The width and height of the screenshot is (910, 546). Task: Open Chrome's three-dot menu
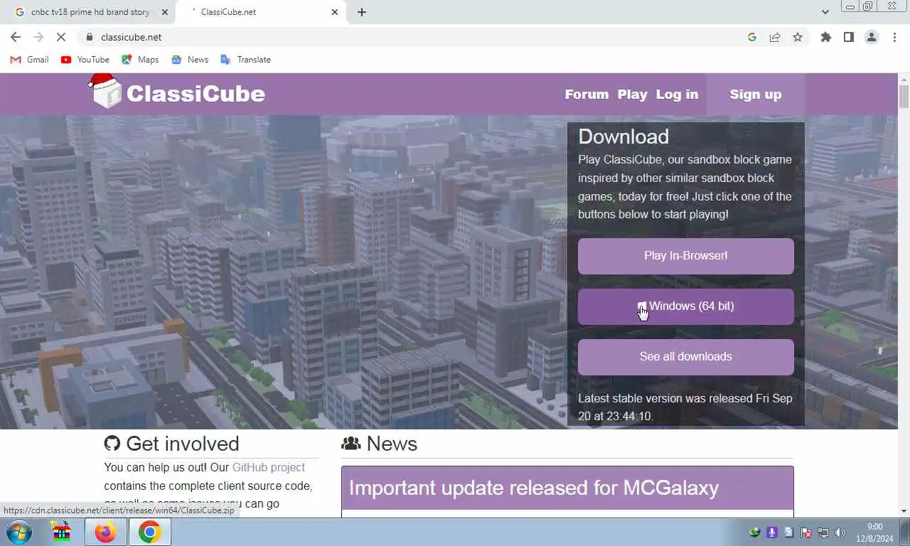[894, 37]
